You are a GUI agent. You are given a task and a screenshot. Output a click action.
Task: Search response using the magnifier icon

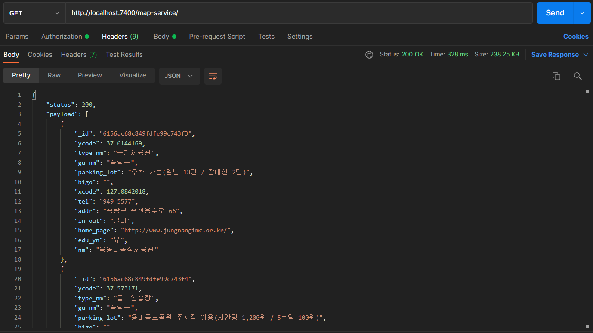578,76
